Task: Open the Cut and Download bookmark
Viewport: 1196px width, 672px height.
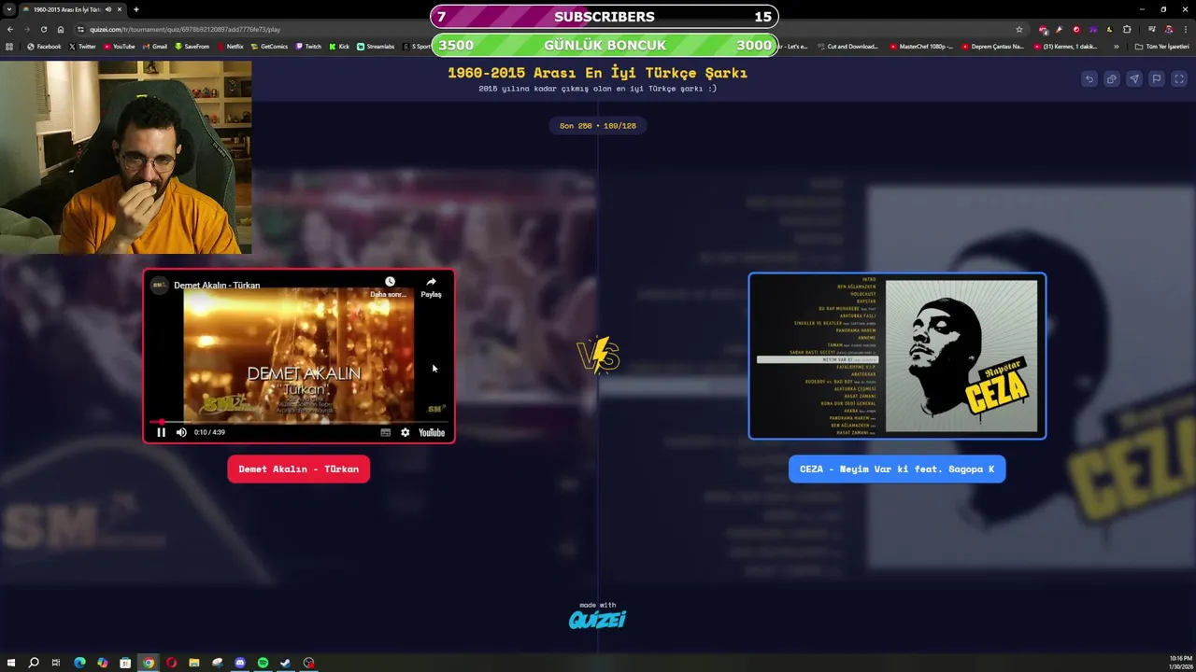Action: pyautogui.click(x=847, y=46)
